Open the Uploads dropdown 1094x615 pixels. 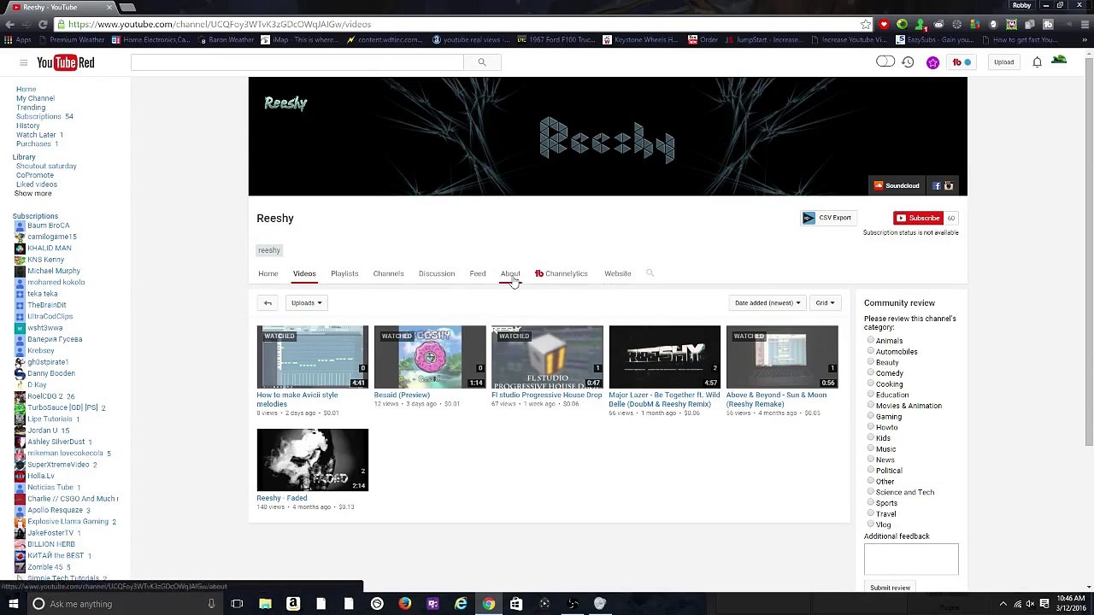pyautogui.click(x=306, y=302)
